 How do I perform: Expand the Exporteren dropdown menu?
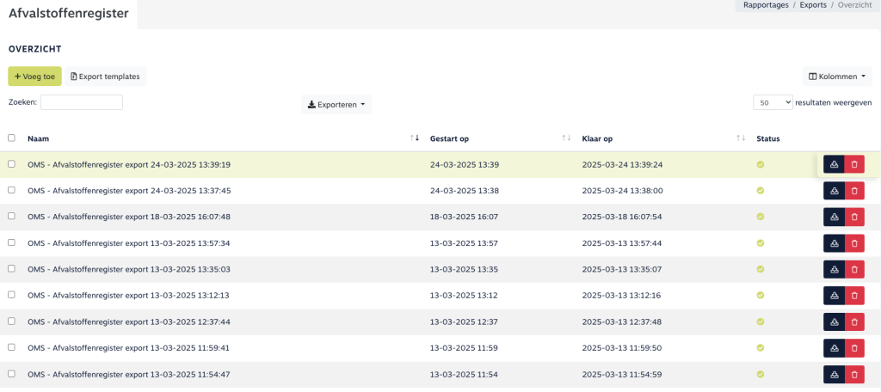336,105
